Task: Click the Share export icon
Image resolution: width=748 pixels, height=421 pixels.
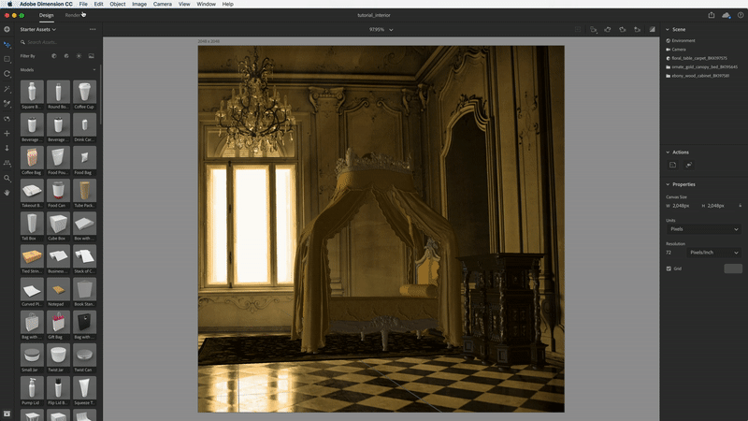Action: click(x=711, y=15)
